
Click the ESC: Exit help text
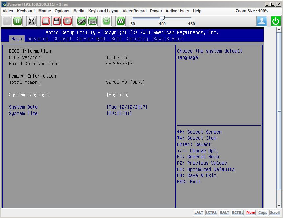point(188,182)
